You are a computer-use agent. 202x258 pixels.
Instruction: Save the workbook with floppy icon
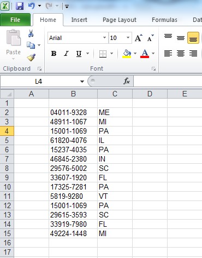click(x=20, y=6)
